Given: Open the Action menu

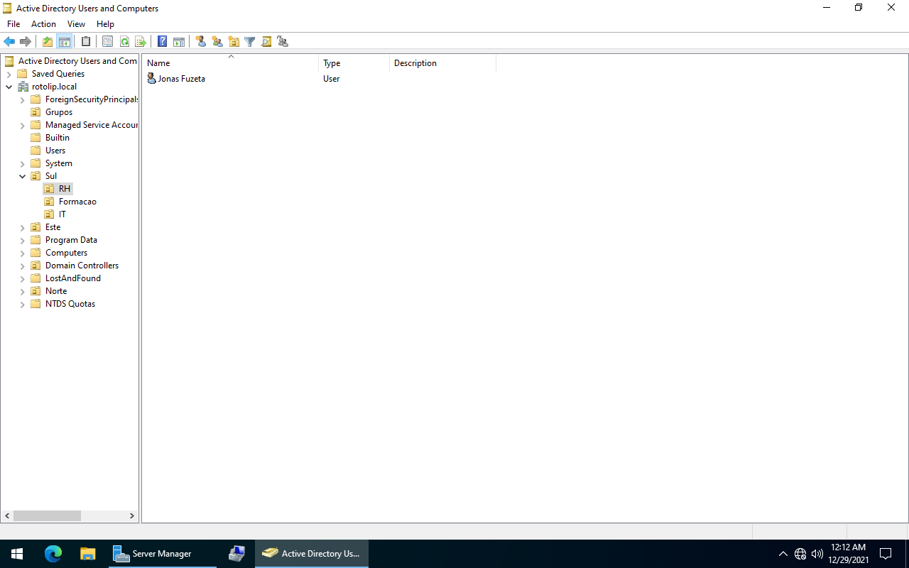Looking at the screenshot, I should coord(43,24).
